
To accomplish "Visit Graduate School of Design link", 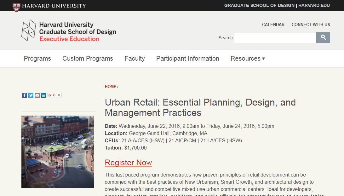I will (259, 5).
